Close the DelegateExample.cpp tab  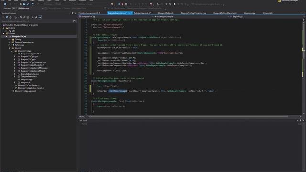[132, 13]
